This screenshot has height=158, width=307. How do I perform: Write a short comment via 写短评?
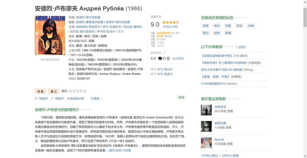tap(43, 99)
